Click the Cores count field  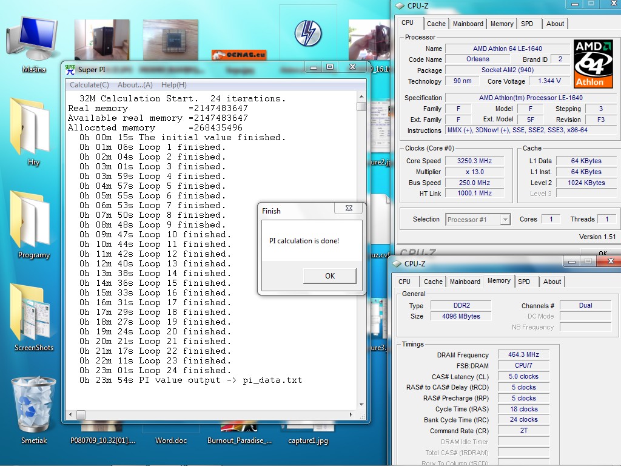tap(551, 219)
